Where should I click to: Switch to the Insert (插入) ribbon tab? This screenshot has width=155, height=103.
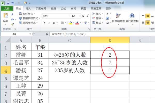(x=28, y=8)
